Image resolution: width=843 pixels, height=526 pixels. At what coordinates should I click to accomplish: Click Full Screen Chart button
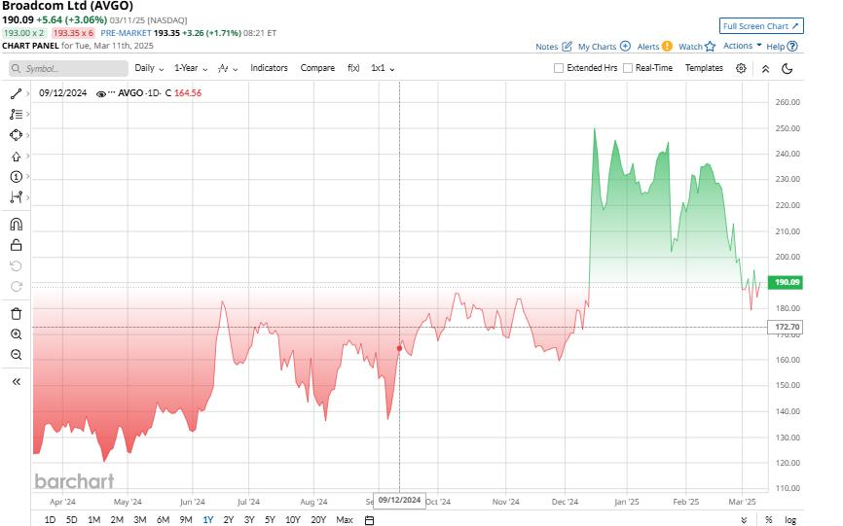point(761,26)
